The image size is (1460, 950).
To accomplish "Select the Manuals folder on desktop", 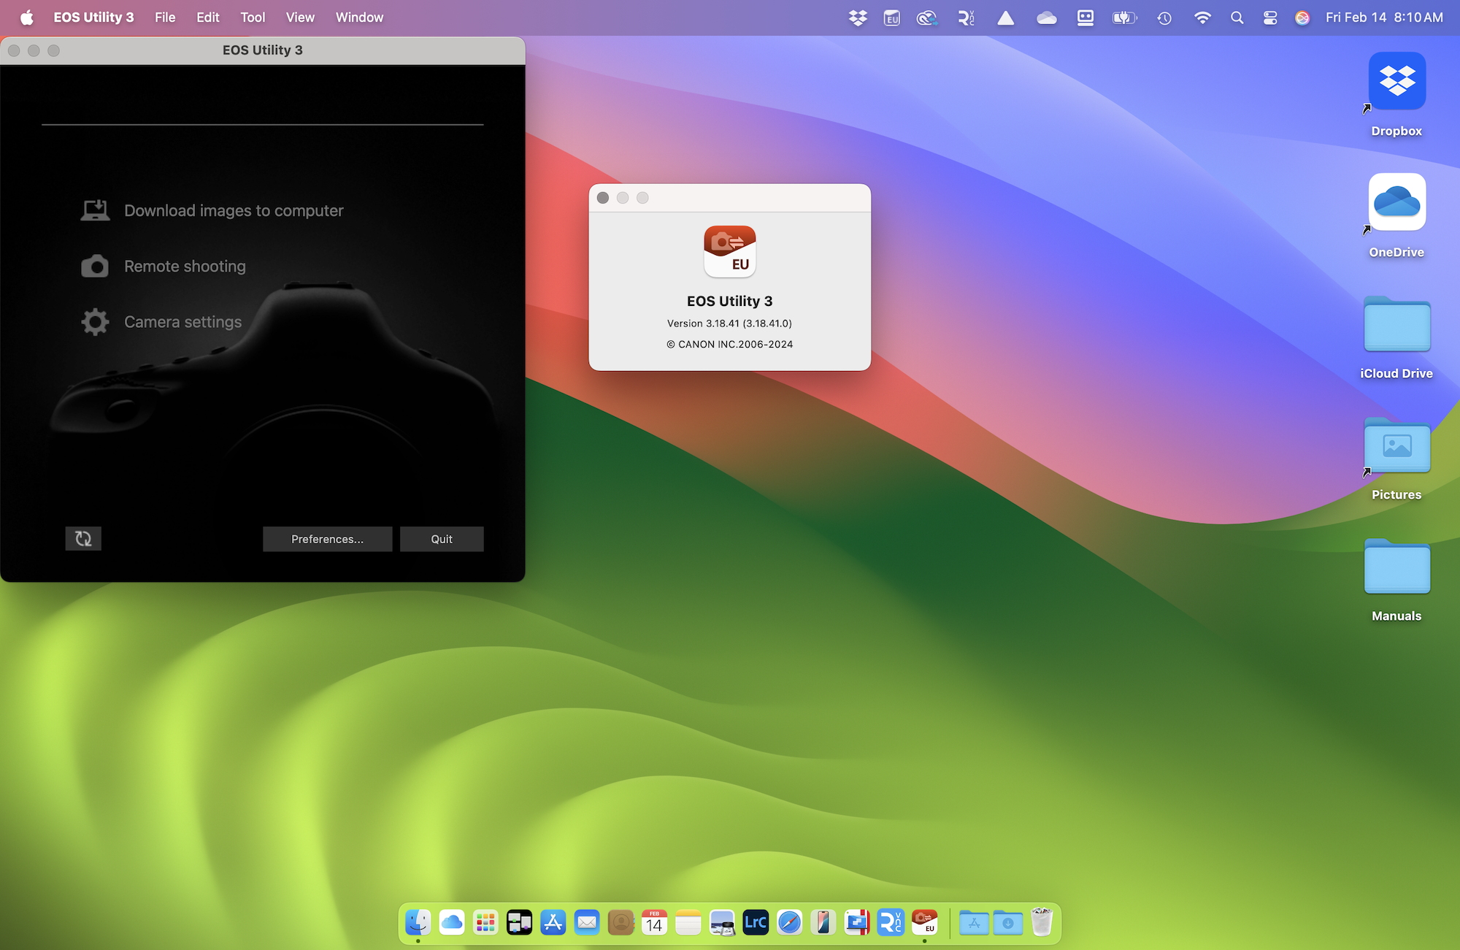I will [1396, 569].
